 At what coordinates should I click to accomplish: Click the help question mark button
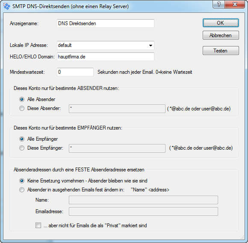[219, 4]
